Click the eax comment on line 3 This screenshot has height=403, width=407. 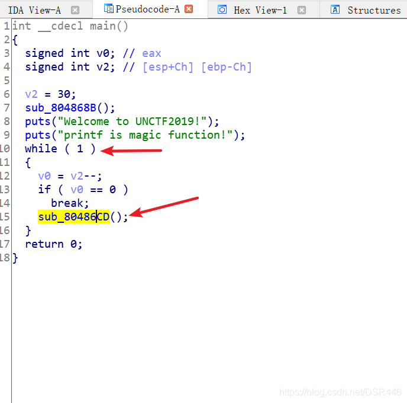point(151,53)
